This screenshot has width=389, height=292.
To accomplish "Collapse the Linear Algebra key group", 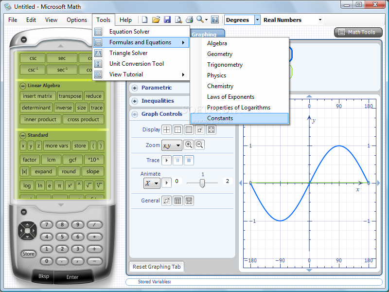I will coord(23,86).
